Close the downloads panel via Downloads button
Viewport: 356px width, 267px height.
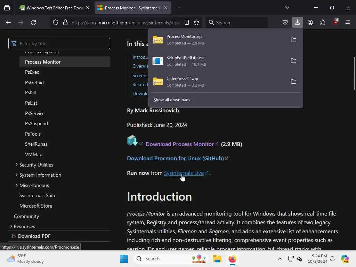coord(298,23)
